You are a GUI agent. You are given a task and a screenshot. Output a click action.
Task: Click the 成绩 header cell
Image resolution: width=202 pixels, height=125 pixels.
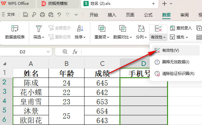(x=102, y=73)
